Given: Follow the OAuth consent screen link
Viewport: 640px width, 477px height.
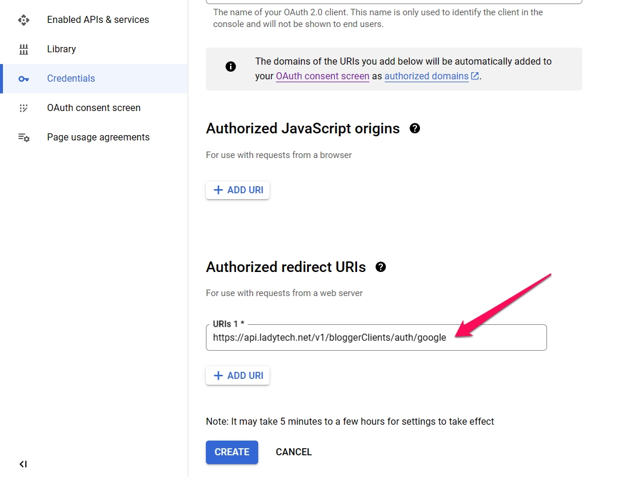Looking at the screenshot, I should [x=322, y=76].
